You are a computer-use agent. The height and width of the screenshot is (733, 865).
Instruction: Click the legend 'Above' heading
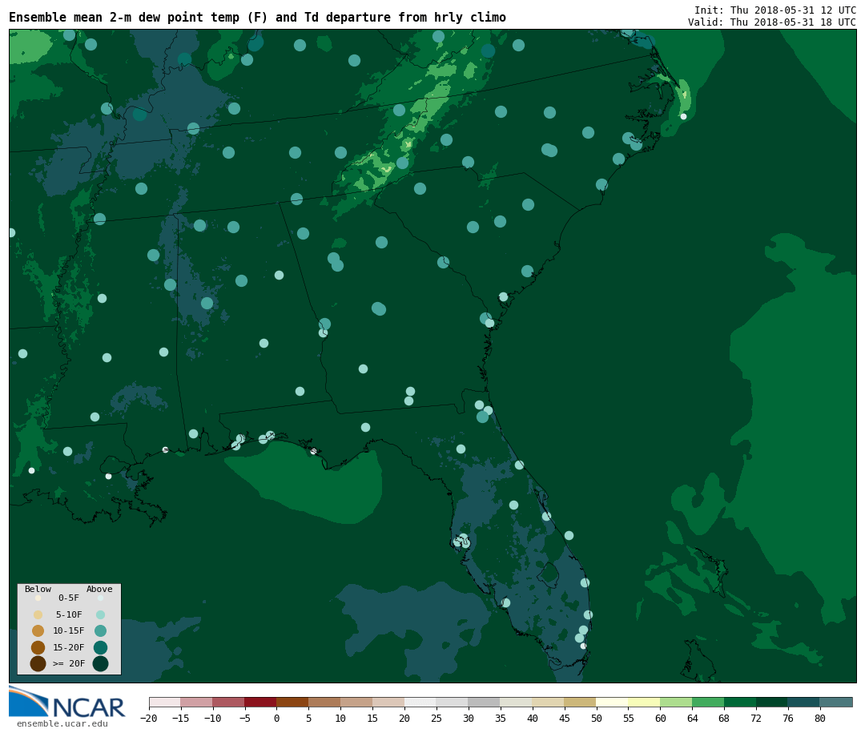[99, 589]
